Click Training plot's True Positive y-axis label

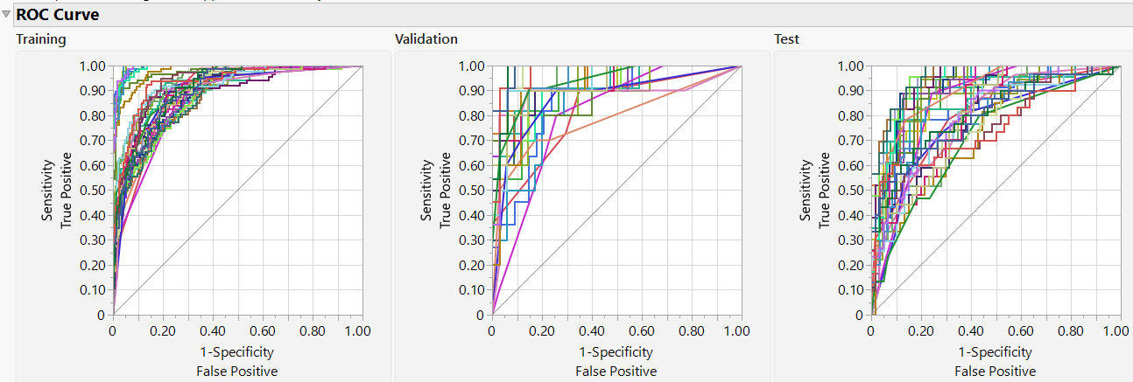[67, 190]
